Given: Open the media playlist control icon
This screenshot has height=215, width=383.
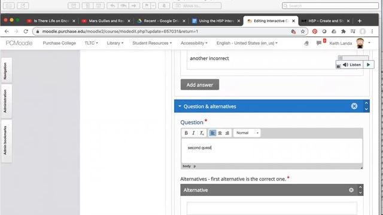Looking at the screenshot, I should pos(353,32).
